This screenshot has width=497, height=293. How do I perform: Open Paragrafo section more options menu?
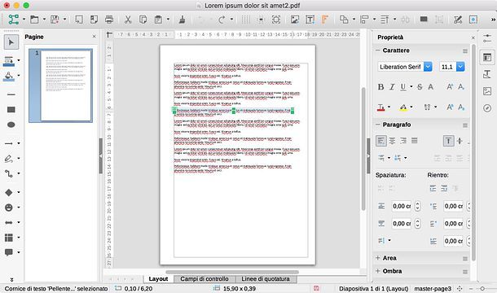[x=465, y=125]
